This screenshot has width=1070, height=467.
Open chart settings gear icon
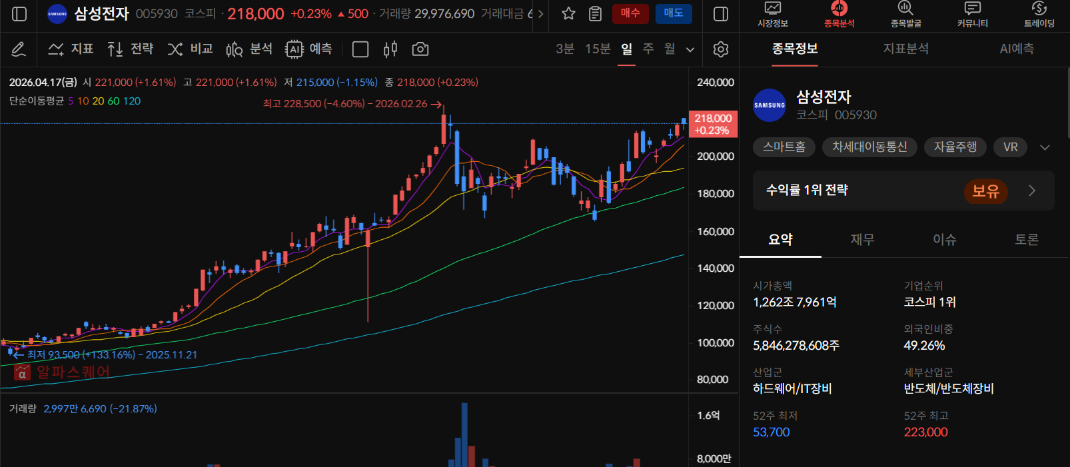click(x=720, y=49)
